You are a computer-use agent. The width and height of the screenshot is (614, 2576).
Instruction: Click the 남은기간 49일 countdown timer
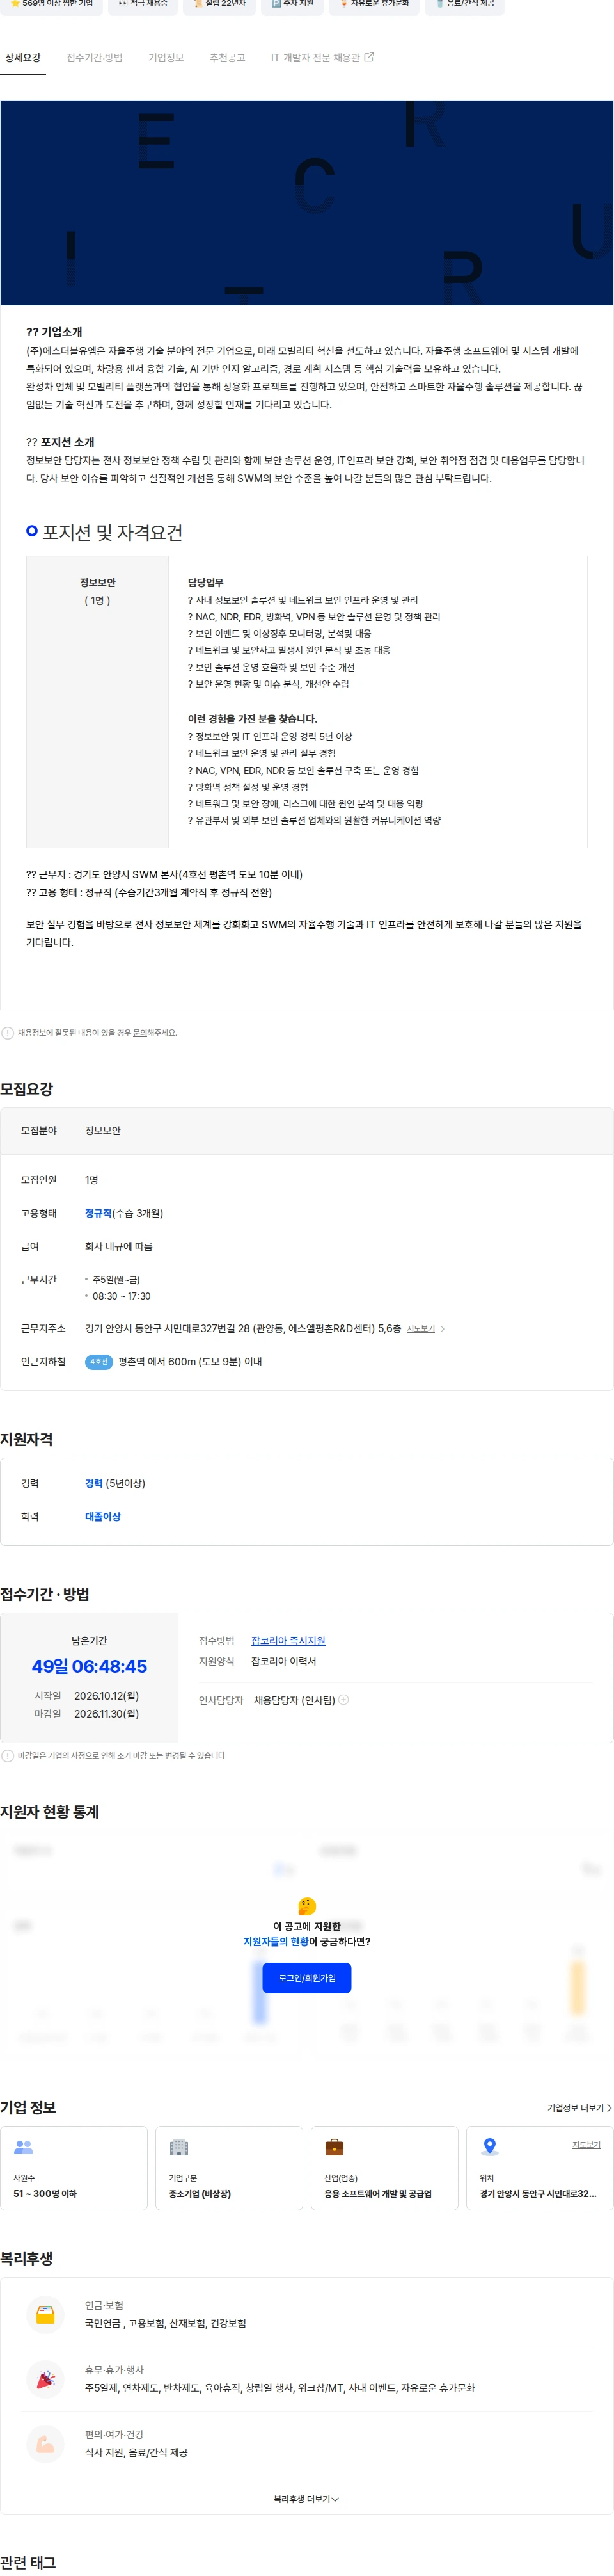[89, 1666]
